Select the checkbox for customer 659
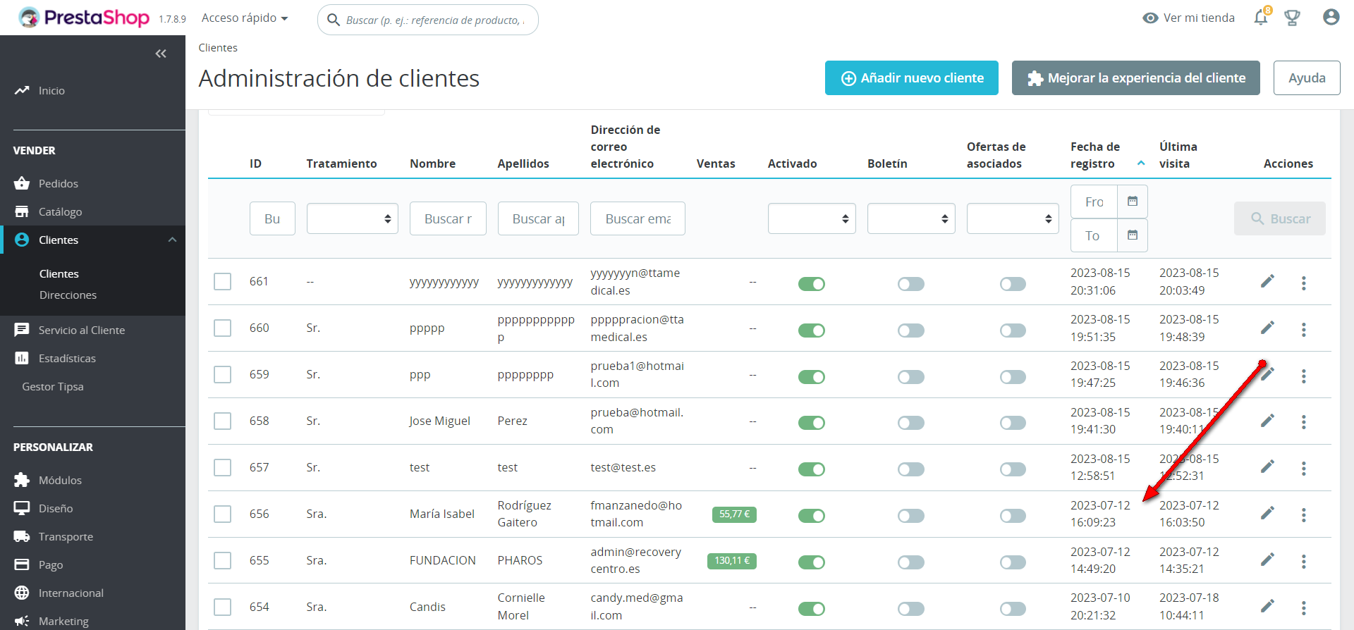 point(223,374)
